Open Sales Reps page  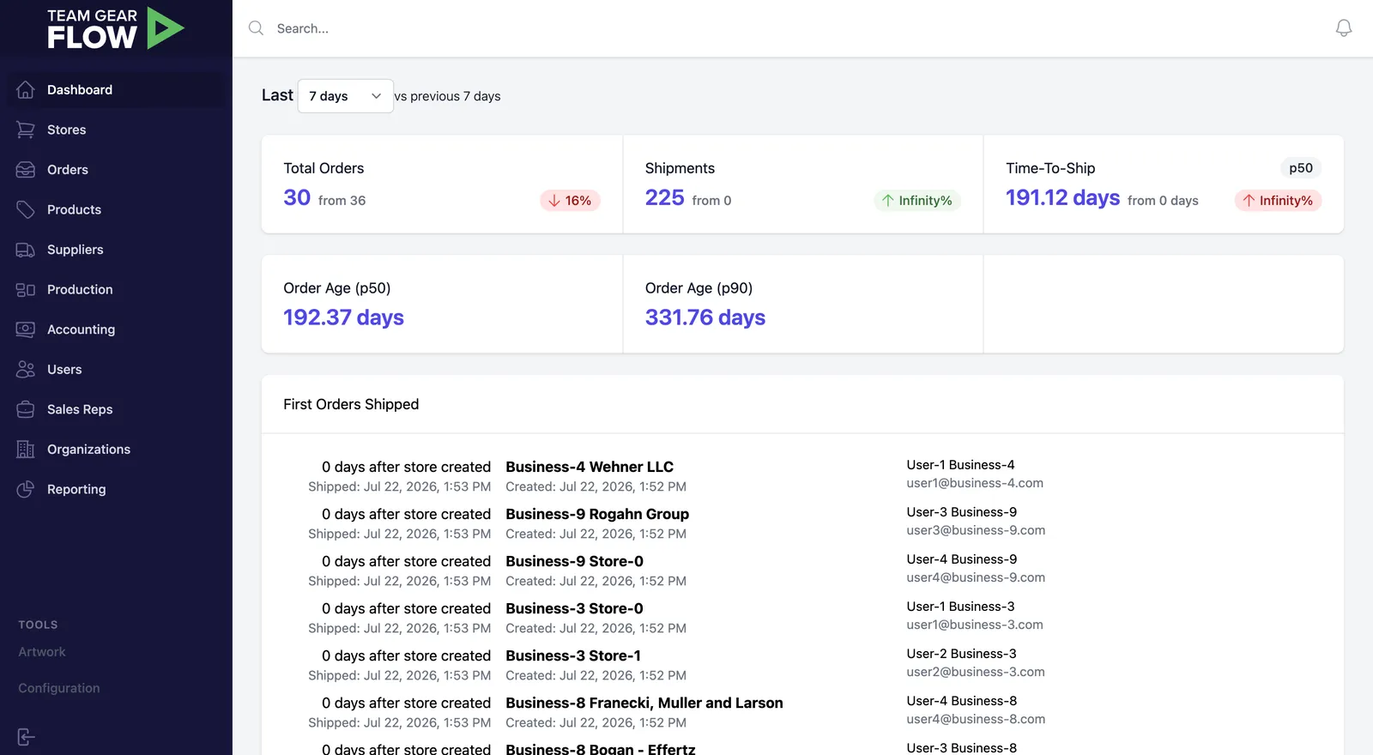(116, 409)
